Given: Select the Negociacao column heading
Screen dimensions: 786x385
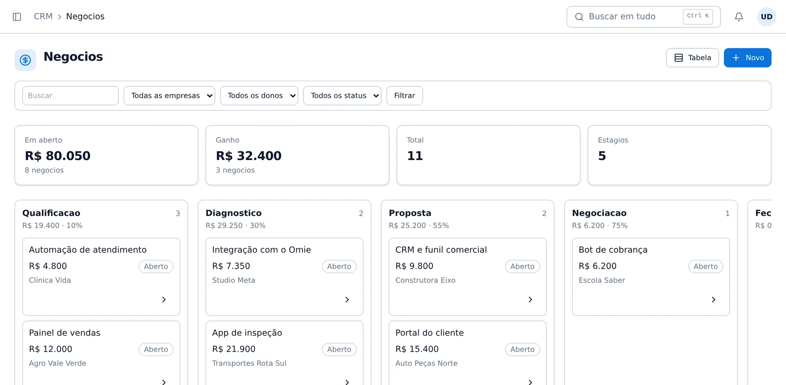Looking at the screenshot, I should coord(599,213).
